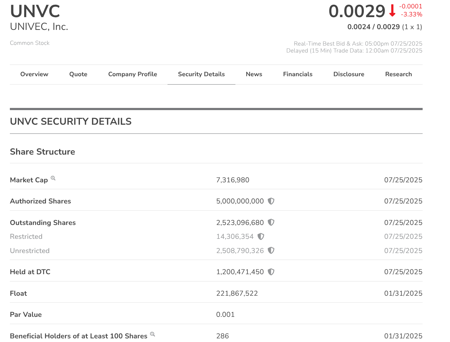Viewport: 450px width, 342px height.
Task: Click the Market Cap row label
Action: [29, 180]
